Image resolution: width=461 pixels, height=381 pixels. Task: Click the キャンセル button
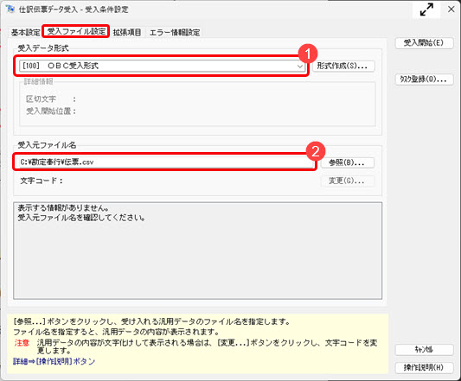click(x=424, y=349)
